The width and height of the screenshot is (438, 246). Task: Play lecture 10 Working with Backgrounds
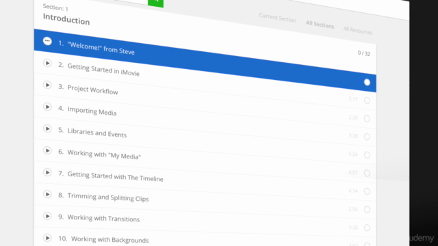coord(47,238)
